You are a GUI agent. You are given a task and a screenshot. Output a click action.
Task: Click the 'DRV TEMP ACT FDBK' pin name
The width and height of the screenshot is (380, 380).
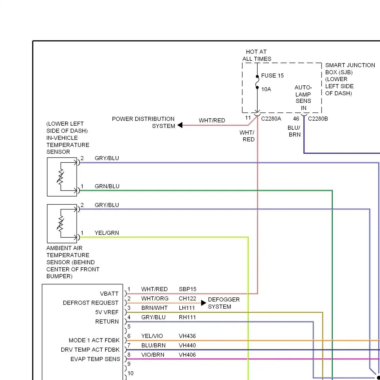[90, 350]
